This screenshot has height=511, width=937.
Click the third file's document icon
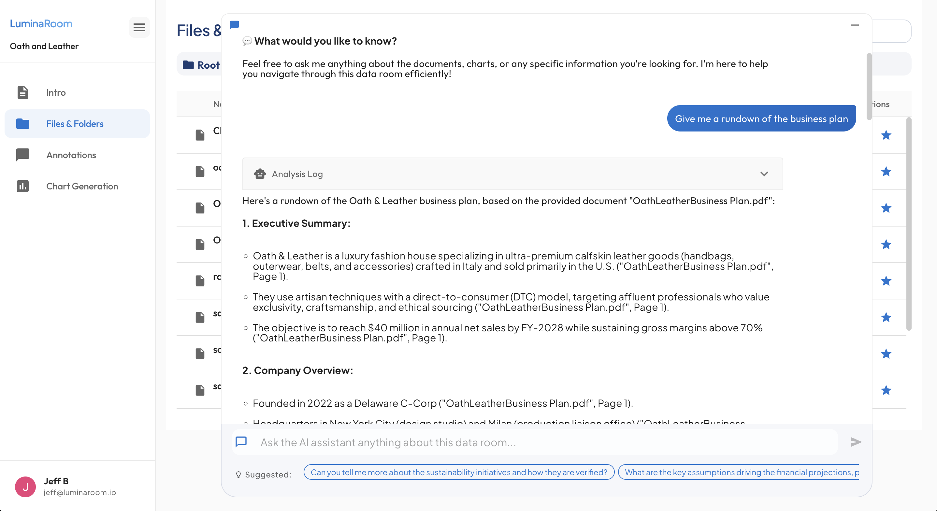(x=200, y=208)
